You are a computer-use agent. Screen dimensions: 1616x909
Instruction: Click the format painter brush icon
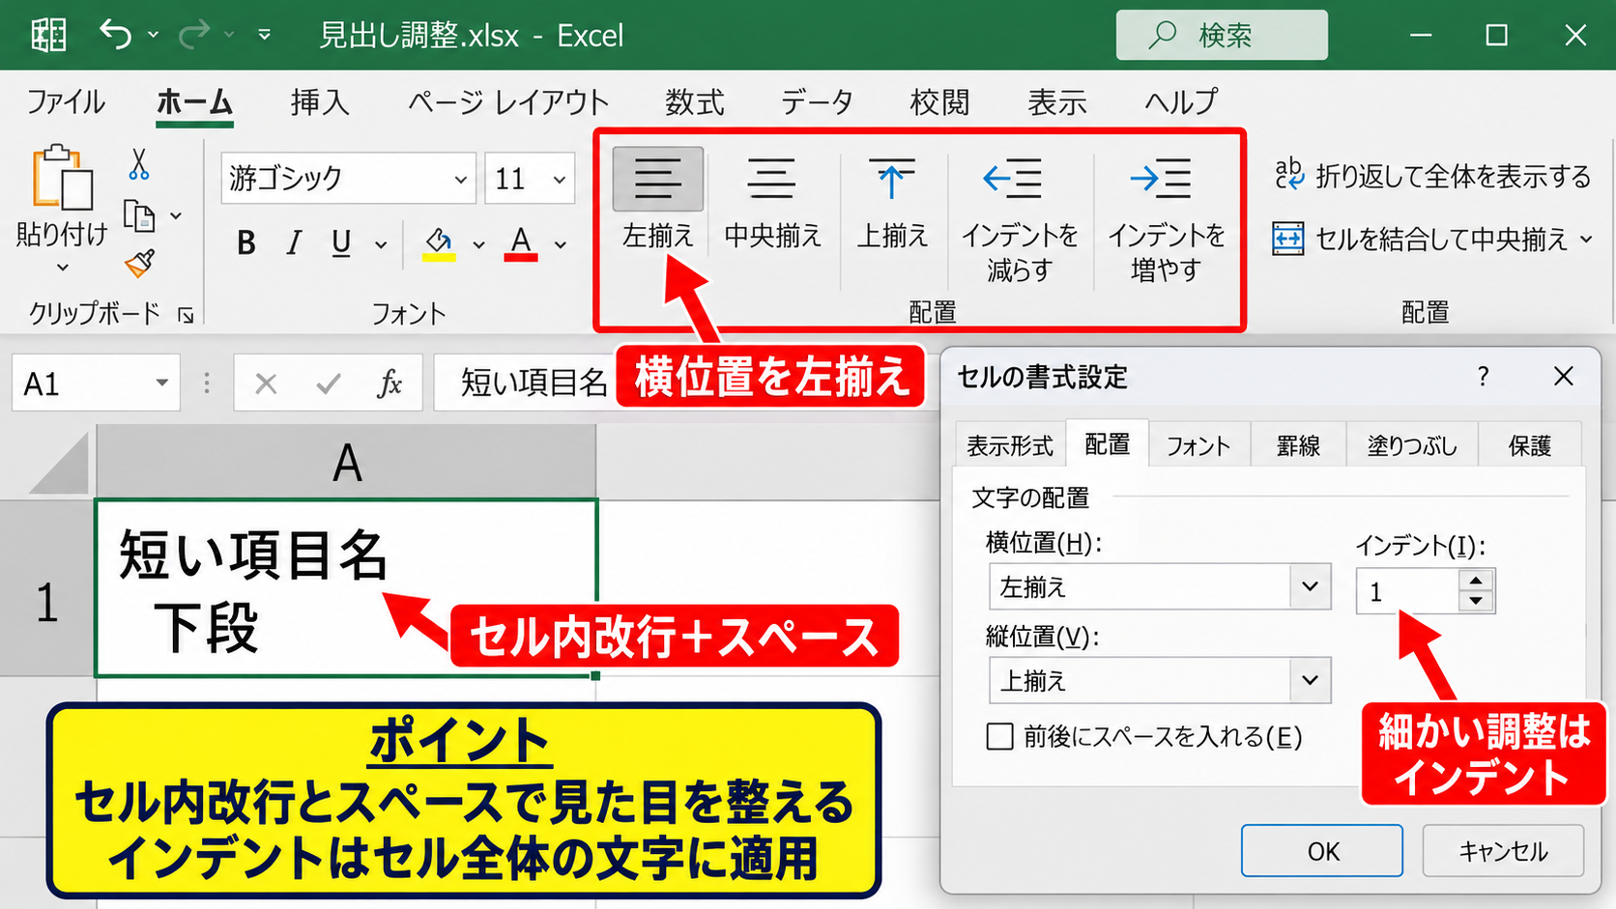coord(140,263)
